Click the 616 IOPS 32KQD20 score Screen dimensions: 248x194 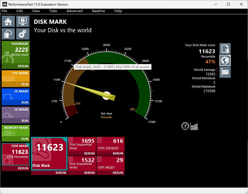118,141
